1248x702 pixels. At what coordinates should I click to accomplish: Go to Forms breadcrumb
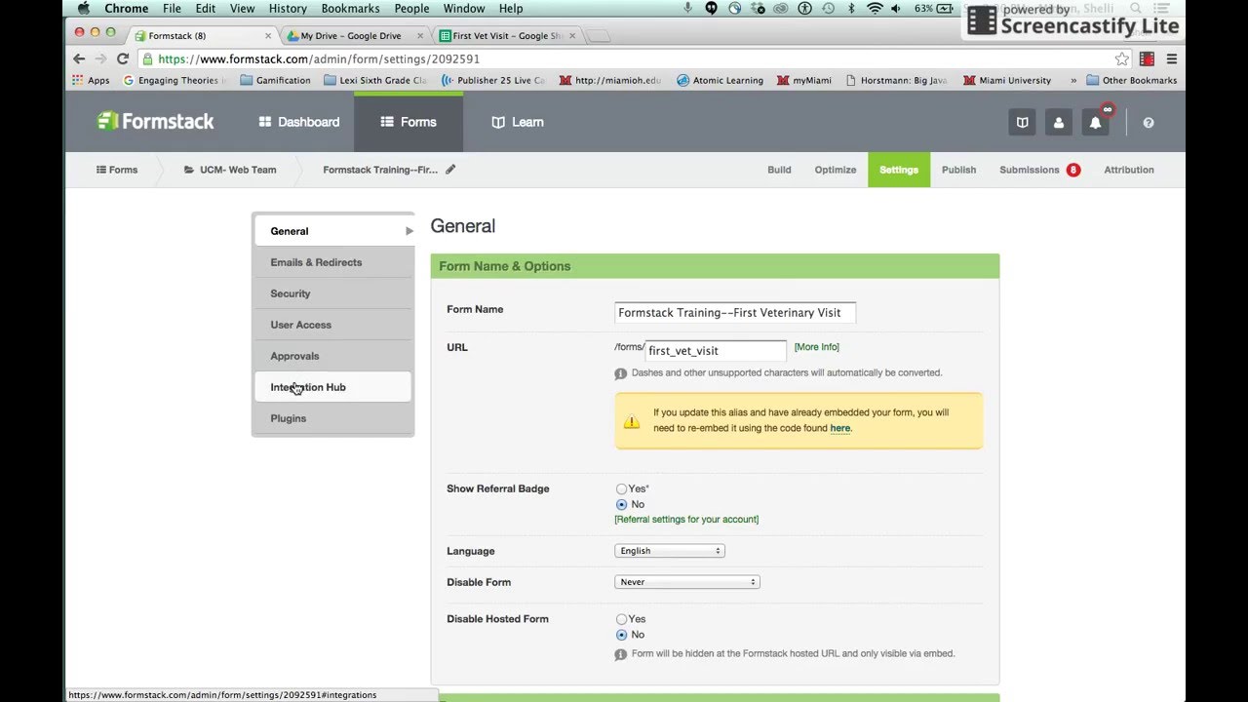click(117, 170)
